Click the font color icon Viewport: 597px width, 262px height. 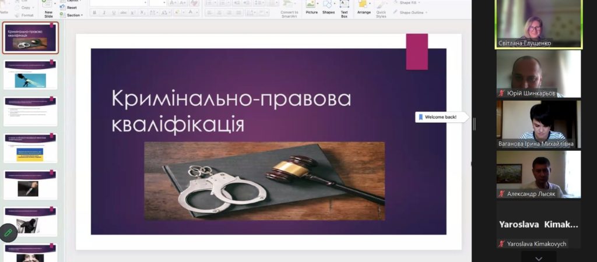pos(191,13)
